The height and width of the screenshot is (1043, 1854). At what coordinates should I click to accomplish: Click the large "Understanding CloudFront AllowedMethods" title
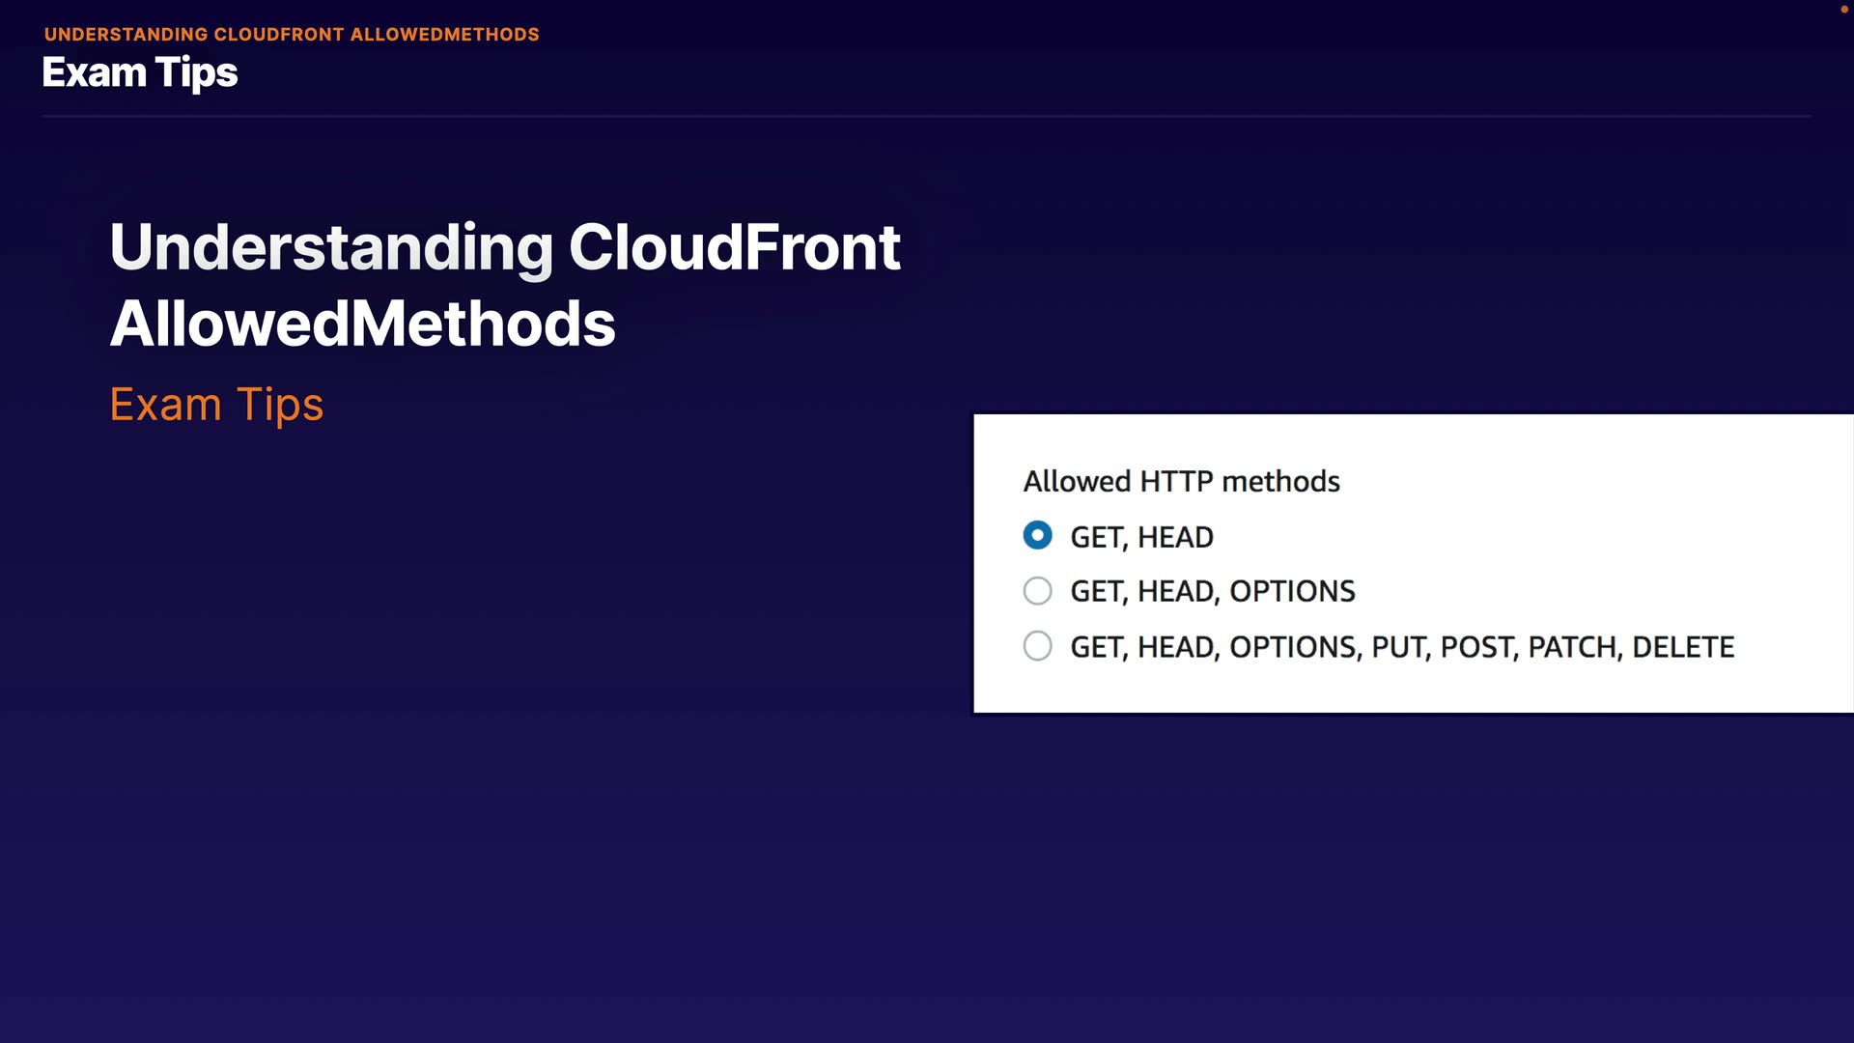(505, 284)
